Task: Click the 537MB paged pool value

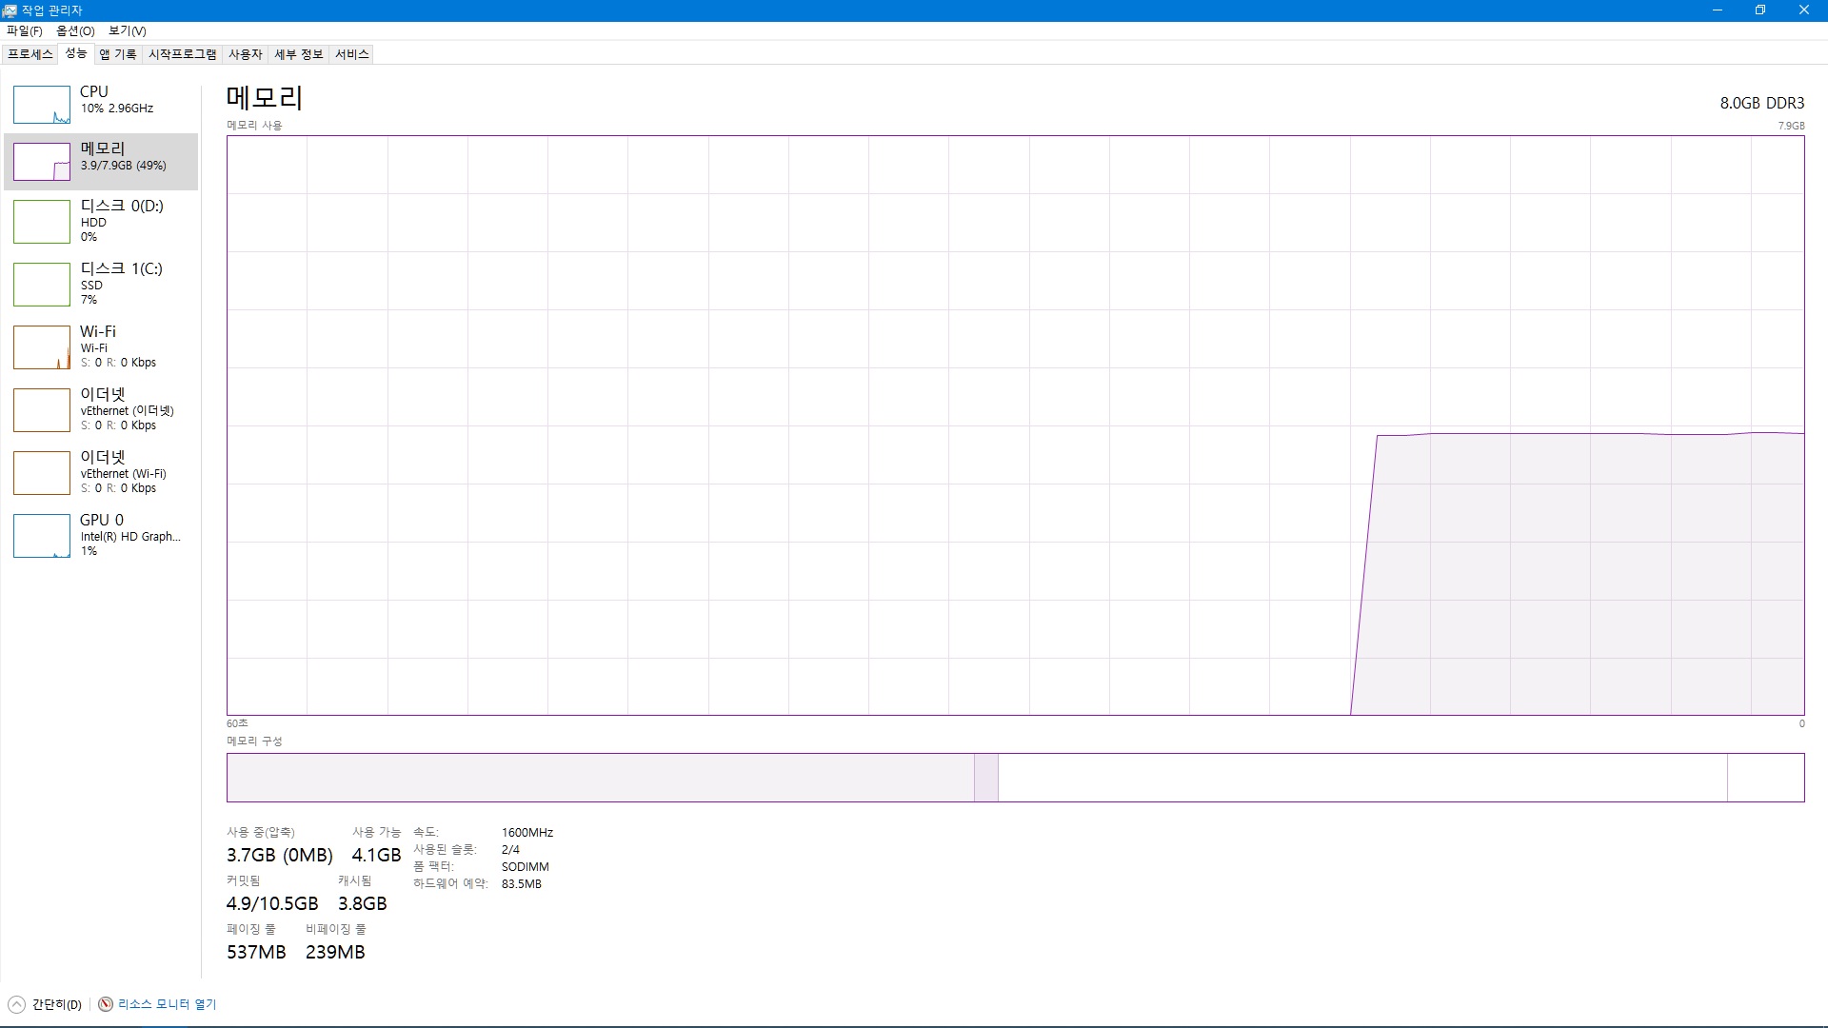Action: tap(256, 952)
